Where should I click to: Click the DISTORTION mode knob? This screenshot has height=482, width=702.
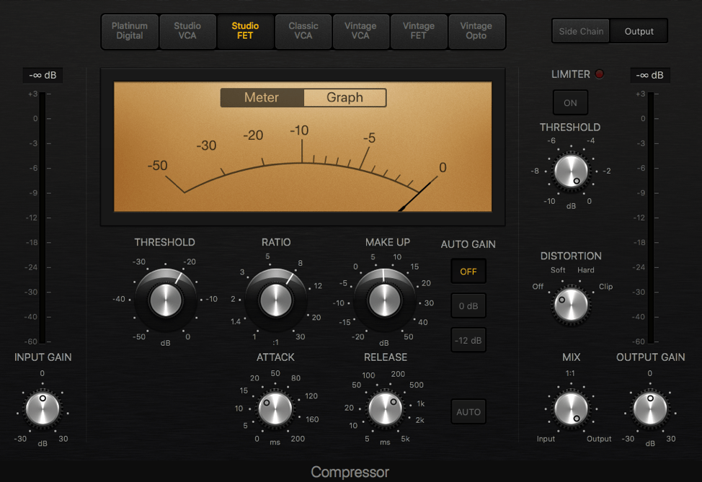coord(571,305)
